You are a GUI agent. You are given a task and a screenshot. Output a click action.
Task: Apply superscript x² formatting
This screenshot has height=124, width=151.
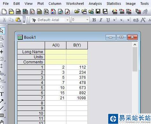pyautogui.click(x=115, y=20)
